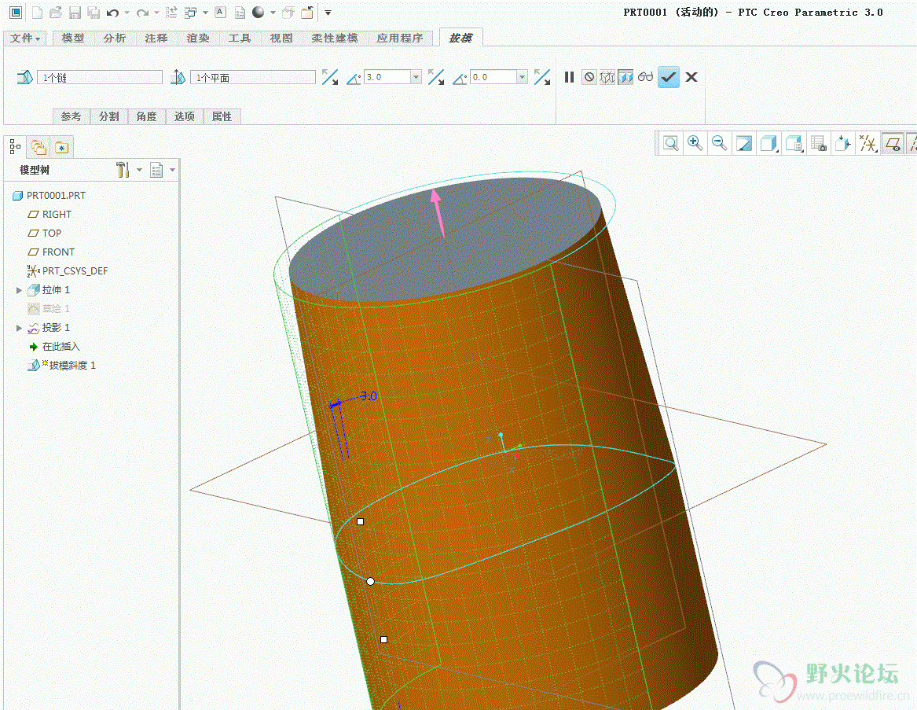
Task: Save the part with the floppy icon
Action: tap(75, 13)
